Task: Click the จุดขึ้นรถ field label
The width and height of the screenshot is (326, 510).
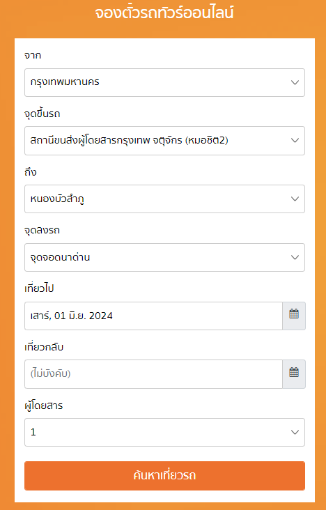Action: coord(42,114)
